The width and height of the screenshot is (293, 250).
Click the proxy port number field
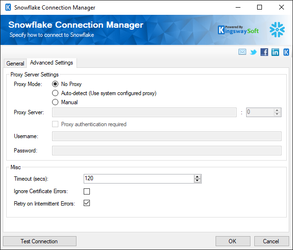click(260, 112)
